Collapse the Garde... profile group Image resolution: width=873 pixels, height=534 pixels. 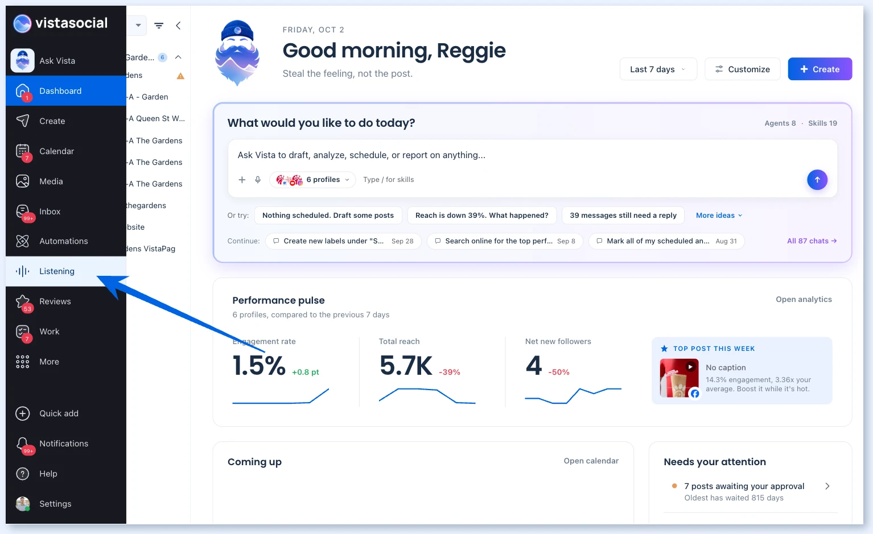[x=178, y=57]
